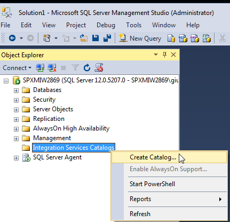Select AlwaysOn High Availability tree item
Screen dimensions: 230x222
(71, 128)
